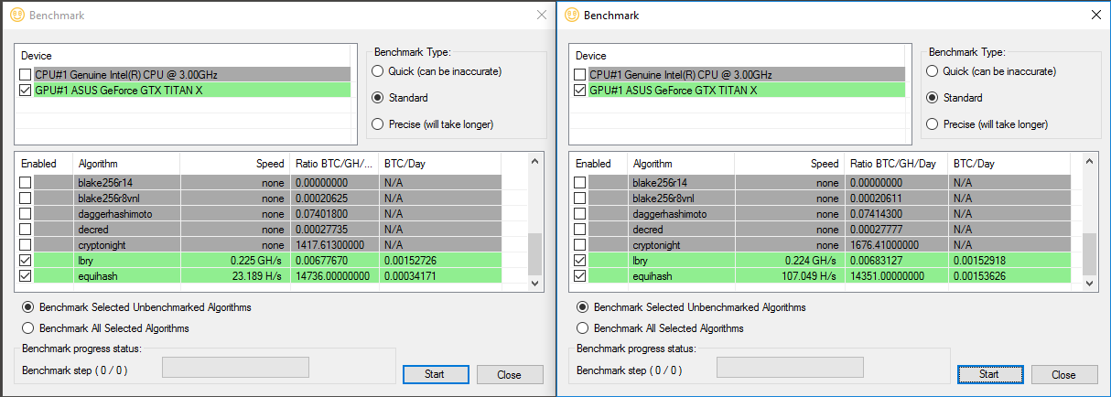
Task: Click the Benchmark app icon in the right window title bar
Action: (x=572, y=15)
